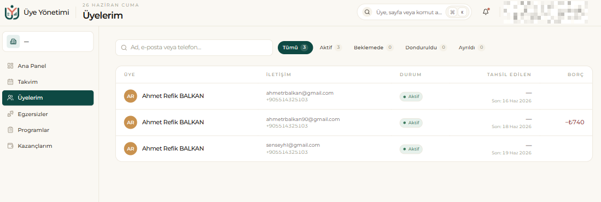Select the Tümü filter tab
This screenshot has width=601, height=202.
click(x=295, y=48)
